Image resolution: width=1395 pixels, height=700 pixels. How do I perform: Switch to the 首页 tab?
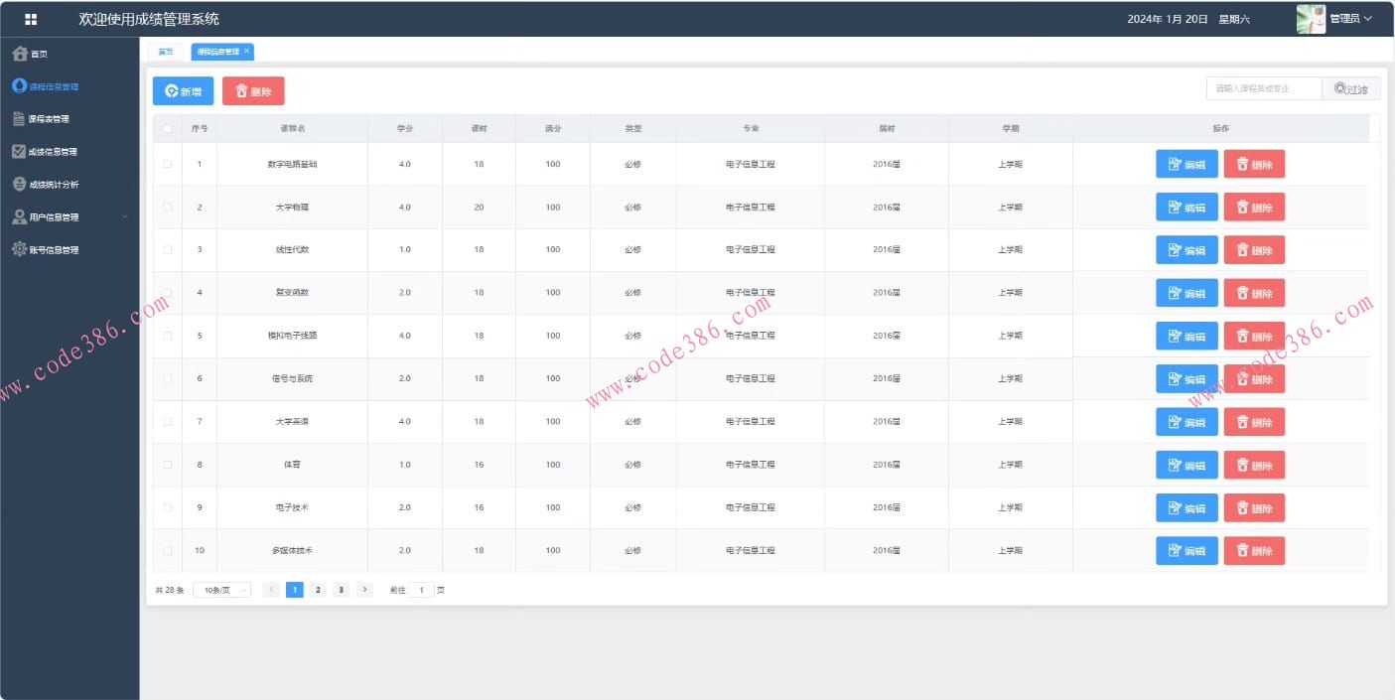[x=166, y=52]
